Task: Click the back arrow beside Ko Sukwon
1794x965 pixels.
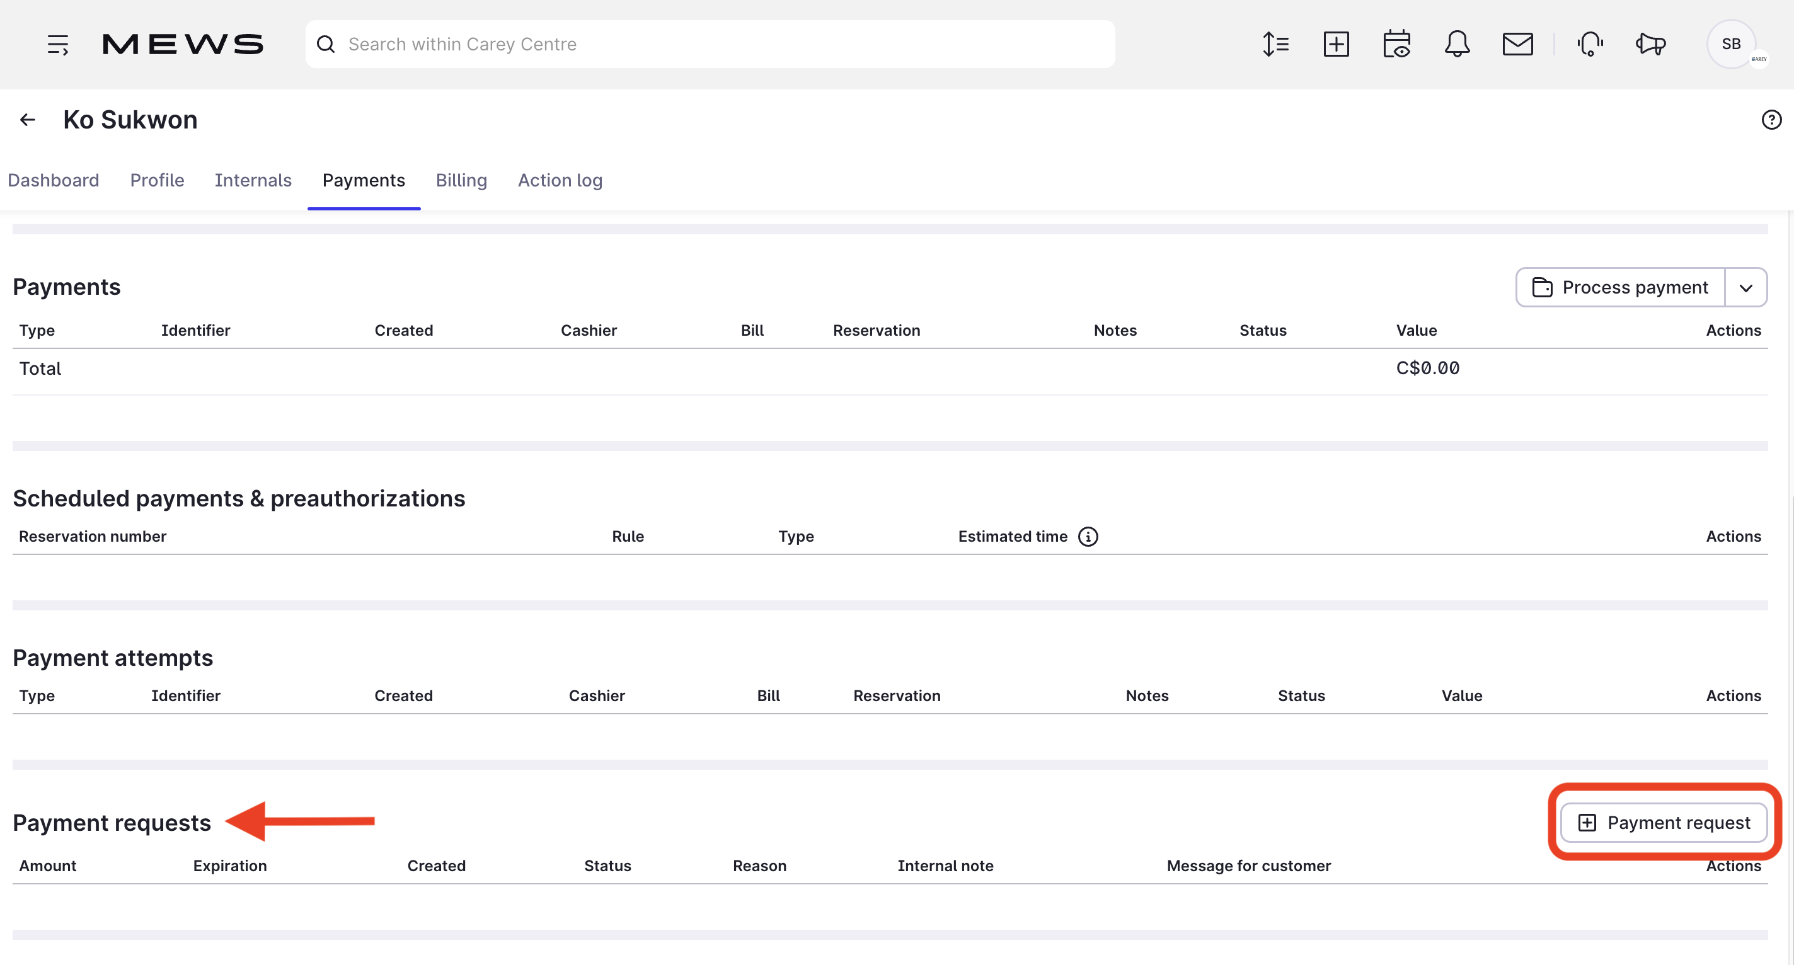Action: coord(28,120)
